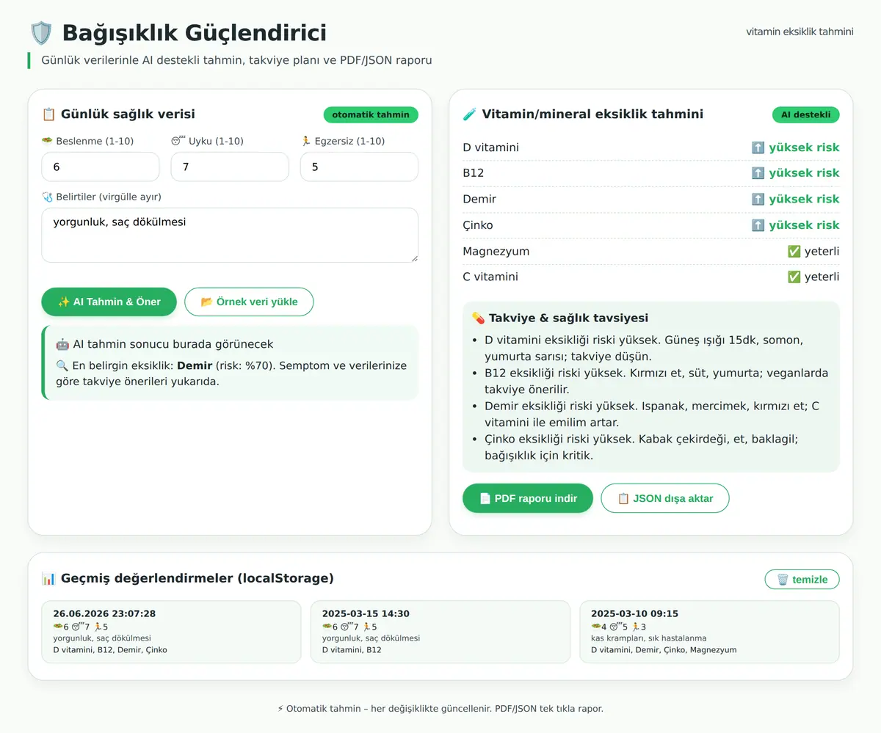
Task: Click the runner icon next to Egzersiz
Action: click(305, 141)
